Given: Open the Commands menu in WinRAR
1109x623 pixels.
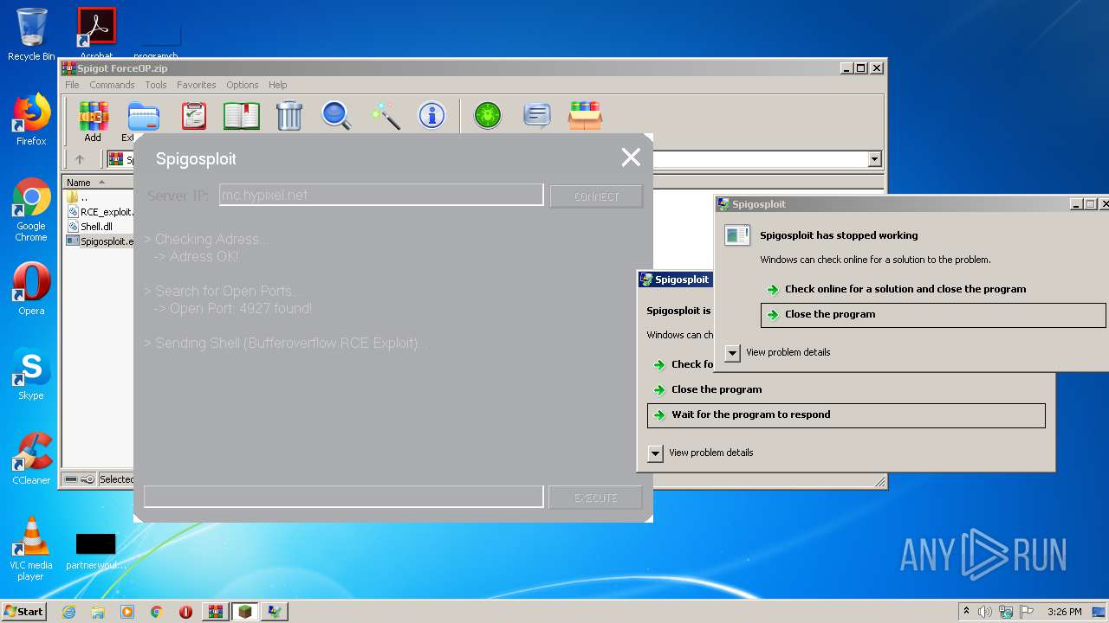Looking at the screenshot, I should [x=112, y=85].
